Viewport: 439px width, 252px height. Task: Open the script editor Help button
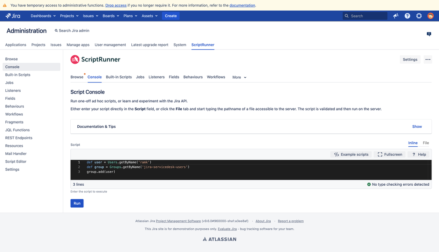(x=418, y=155)
